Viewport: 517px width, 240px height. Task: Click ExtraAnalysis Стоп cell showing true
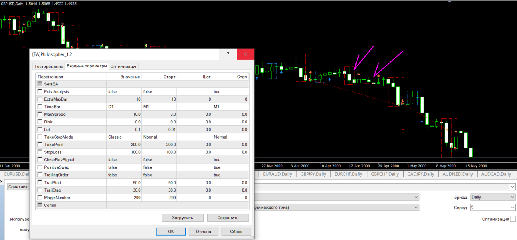tap(231, 91)
